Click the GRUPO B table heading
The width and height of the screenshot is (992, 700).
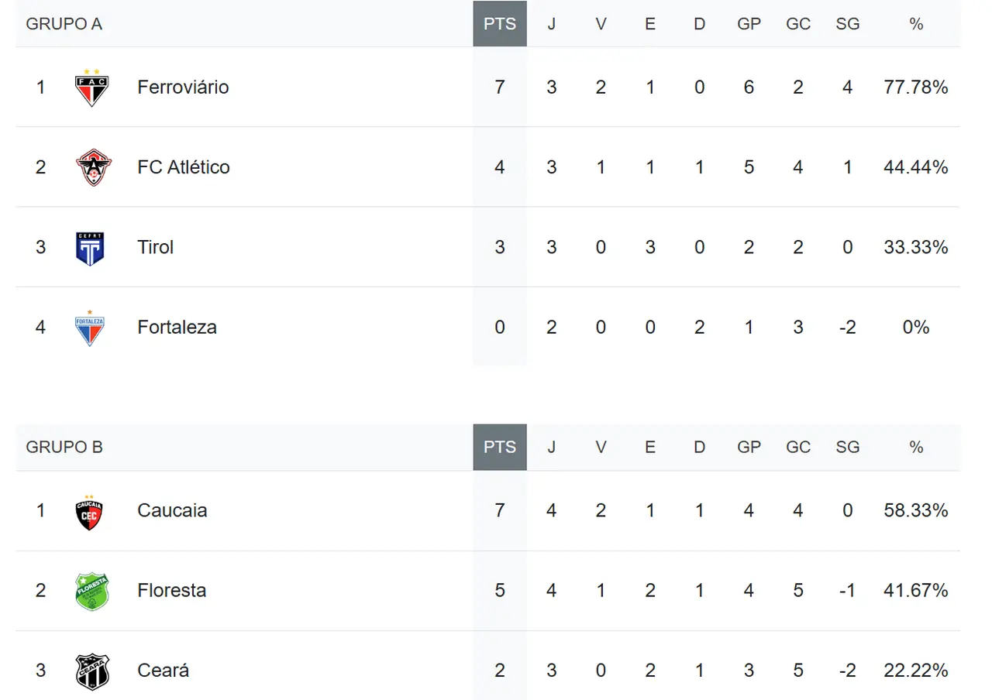64,448
